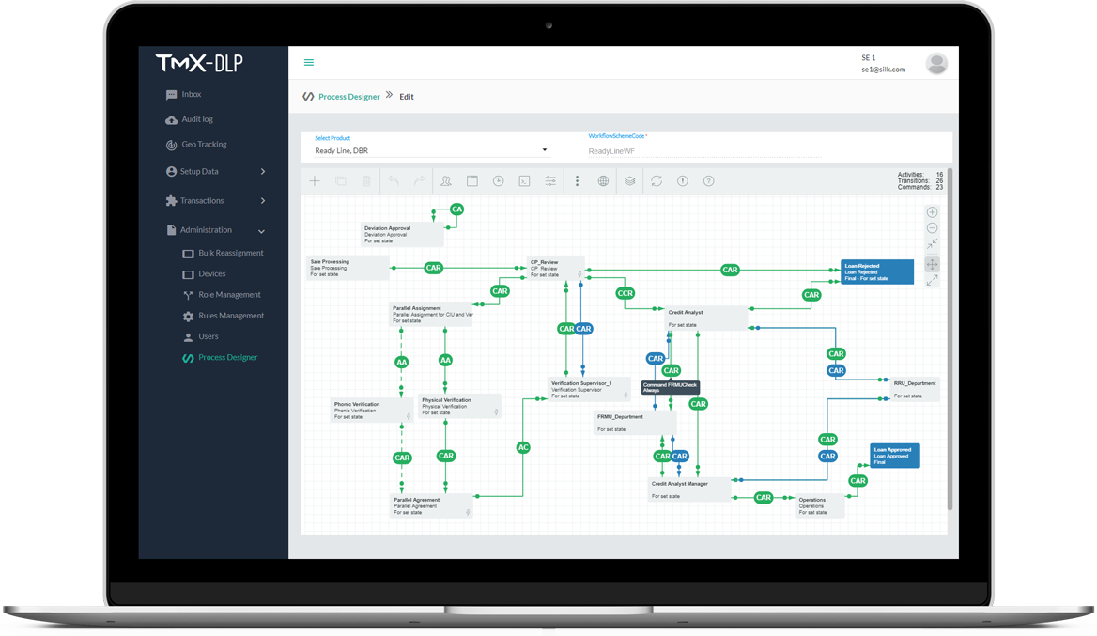Select the Undo icon in the designer toolbar
Screen dimensions: 1097x636
tap(394, 180)
